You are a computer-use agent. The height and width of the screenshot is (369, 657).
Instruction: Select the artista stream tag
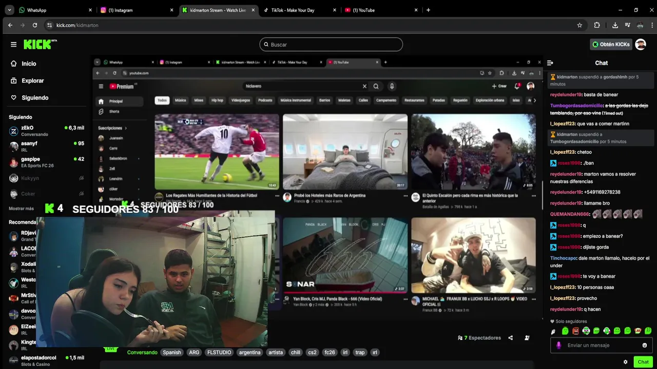276,353
